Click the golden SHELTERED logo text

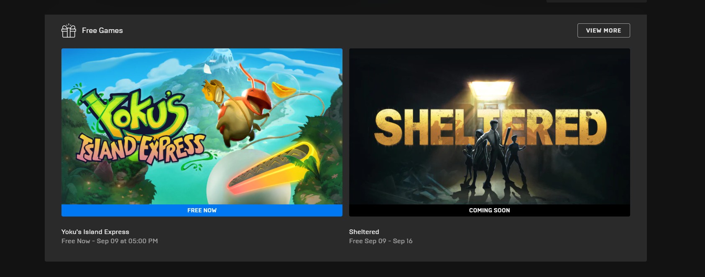pyautogui.click(x=490, y=127)
